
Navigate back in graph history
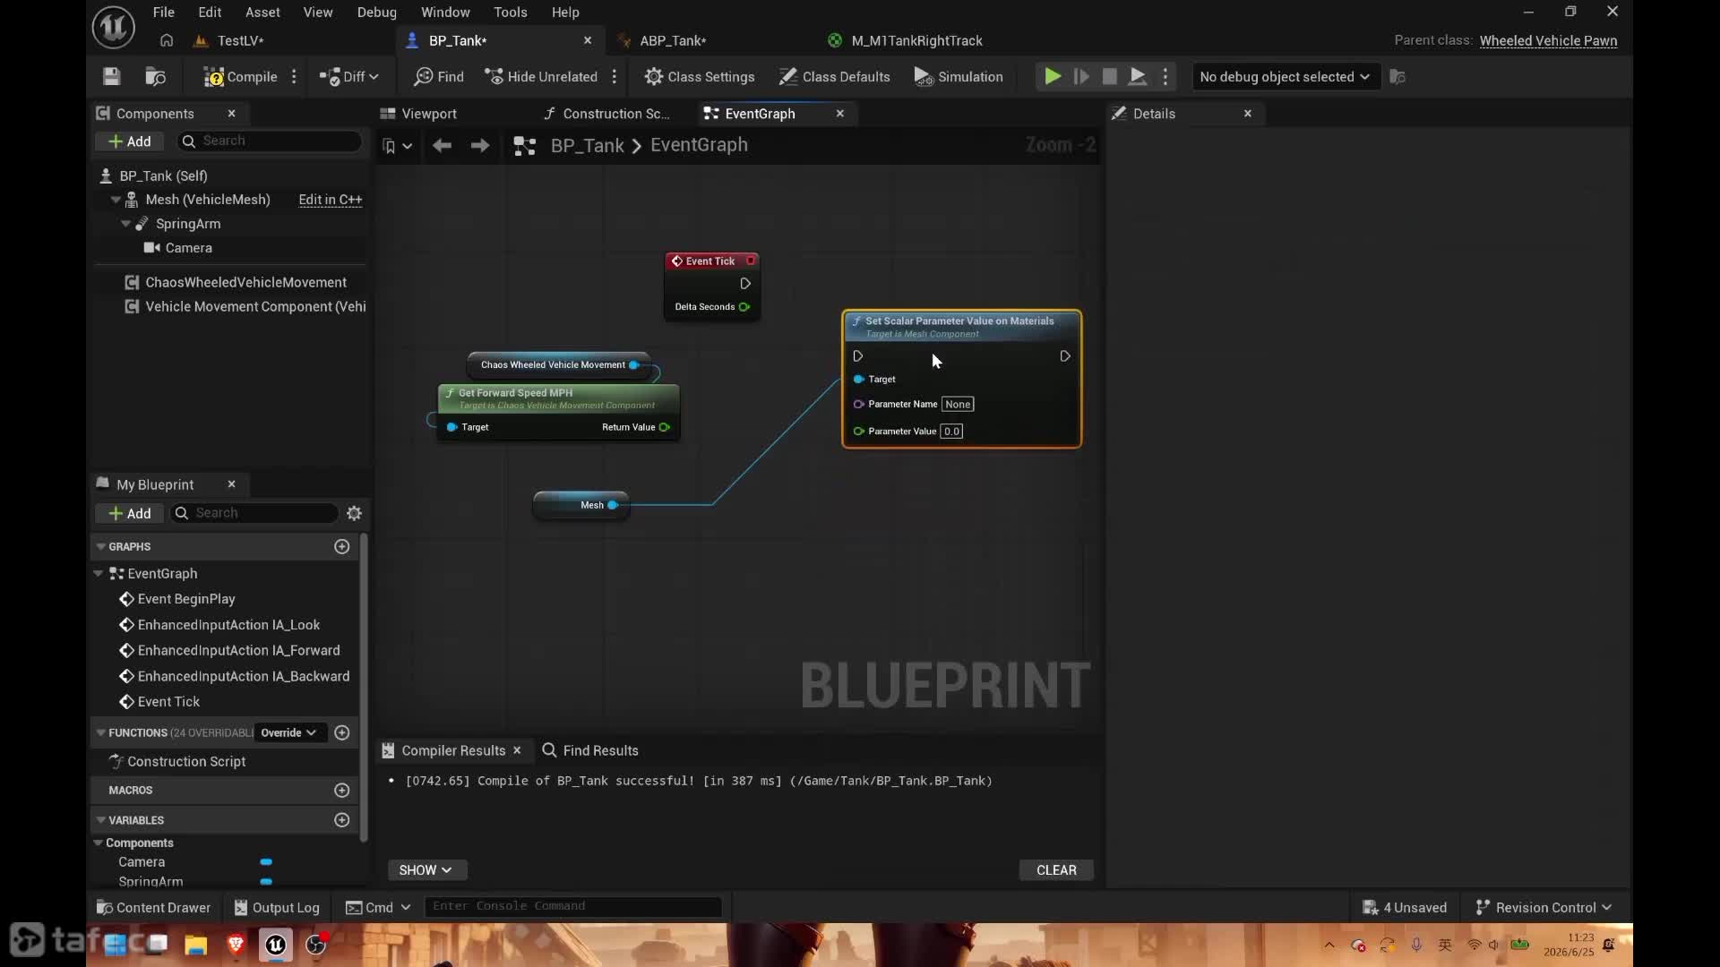point(442,145)
